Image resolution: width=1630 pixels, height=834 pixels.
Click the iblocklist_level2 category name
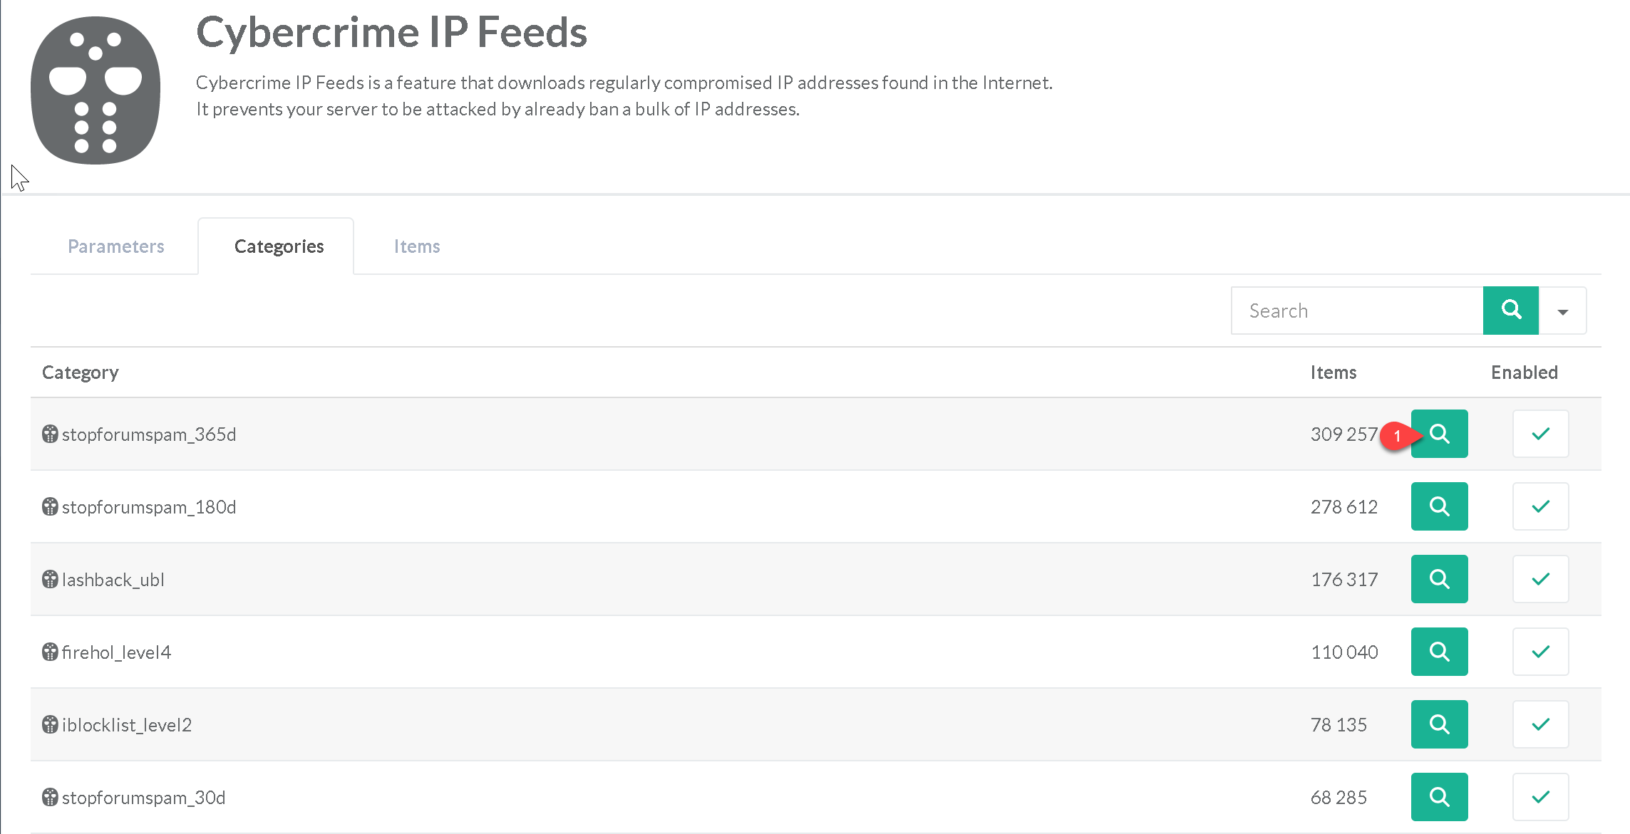pyautogui.click(x=127, y=725)
